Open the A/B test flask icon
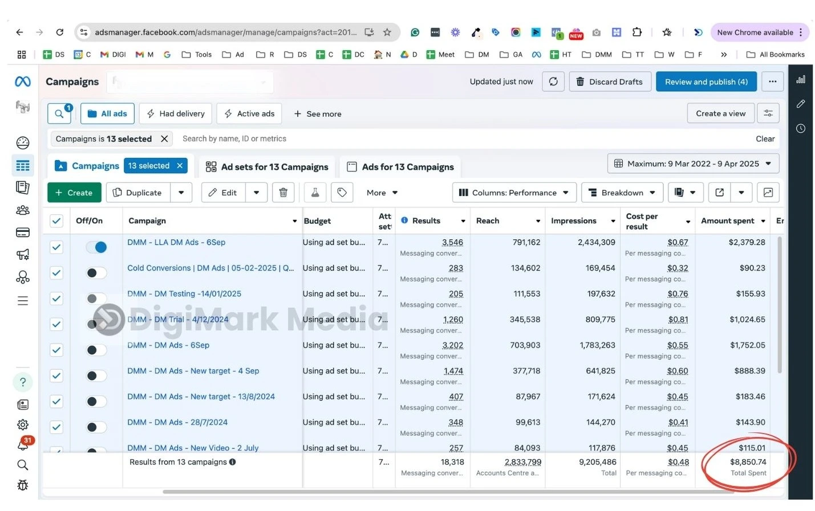Viewport: 815px width, 511px height. point(315,193)
